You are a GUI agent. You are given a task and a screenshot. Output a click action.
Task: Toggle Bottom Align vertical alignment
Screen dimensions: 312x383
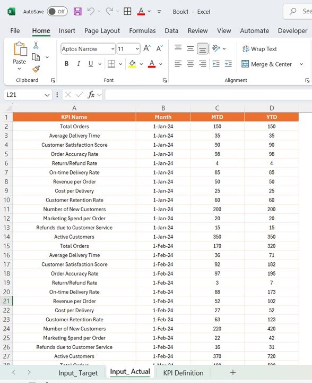[x=203, y=49]
